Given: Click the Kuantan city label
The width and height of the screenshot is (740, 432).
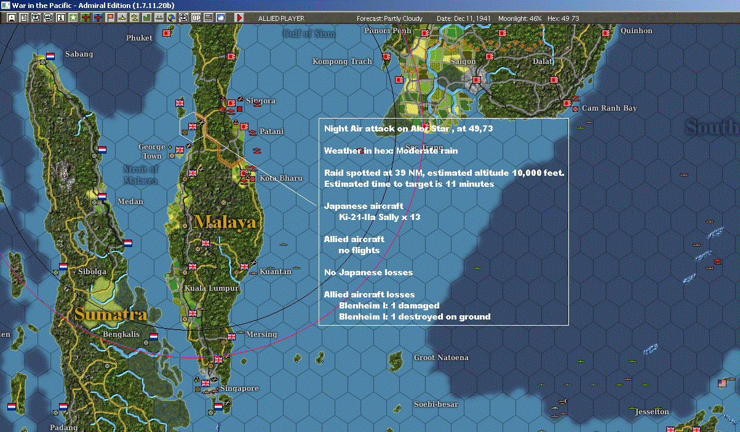Looking at the screenshot, I should tap(276, 272).
